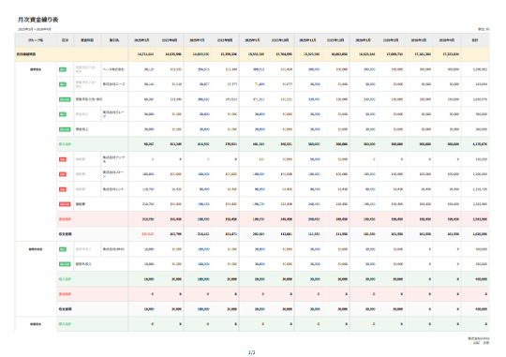Click the red badge in the 株式会社ストーン row

pos(63,174)
